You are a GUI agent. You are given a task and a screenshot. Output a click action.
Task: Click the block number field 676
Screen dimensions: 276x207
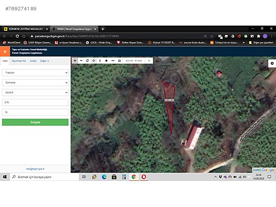pos(35,102)
